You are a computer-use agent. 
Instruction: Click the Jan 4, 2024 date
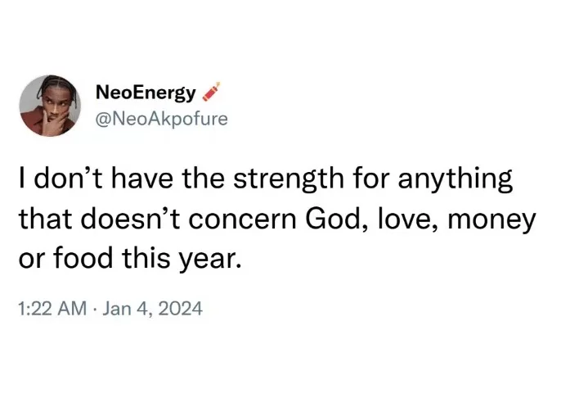[152, 309]
